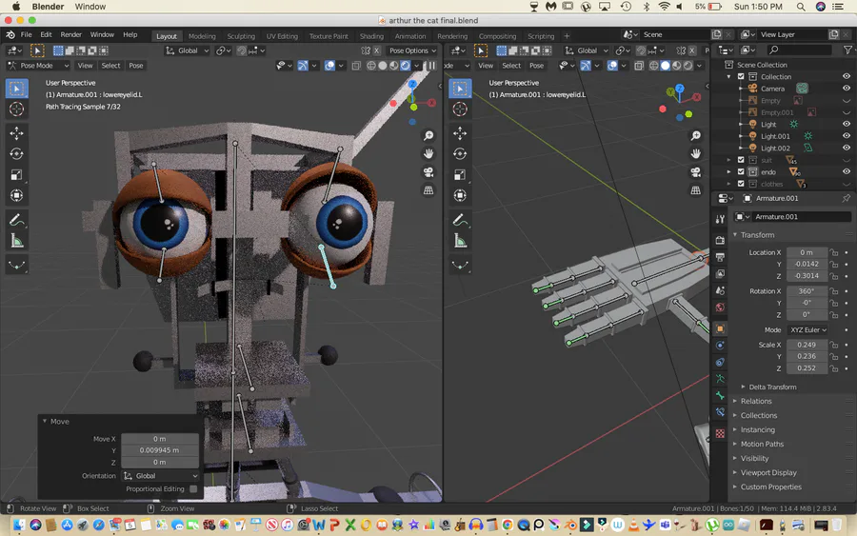Image resolution: width=857 pixels, height=536 pixels.
Task: Expand the Viewport Display panel
Action: (767, 472)
